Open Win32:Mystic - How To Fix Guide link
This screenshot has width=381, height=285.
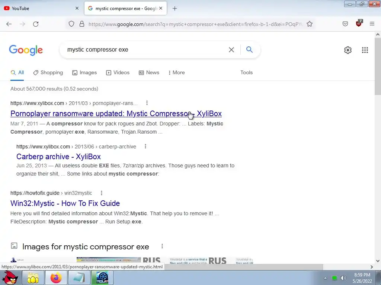65,203
